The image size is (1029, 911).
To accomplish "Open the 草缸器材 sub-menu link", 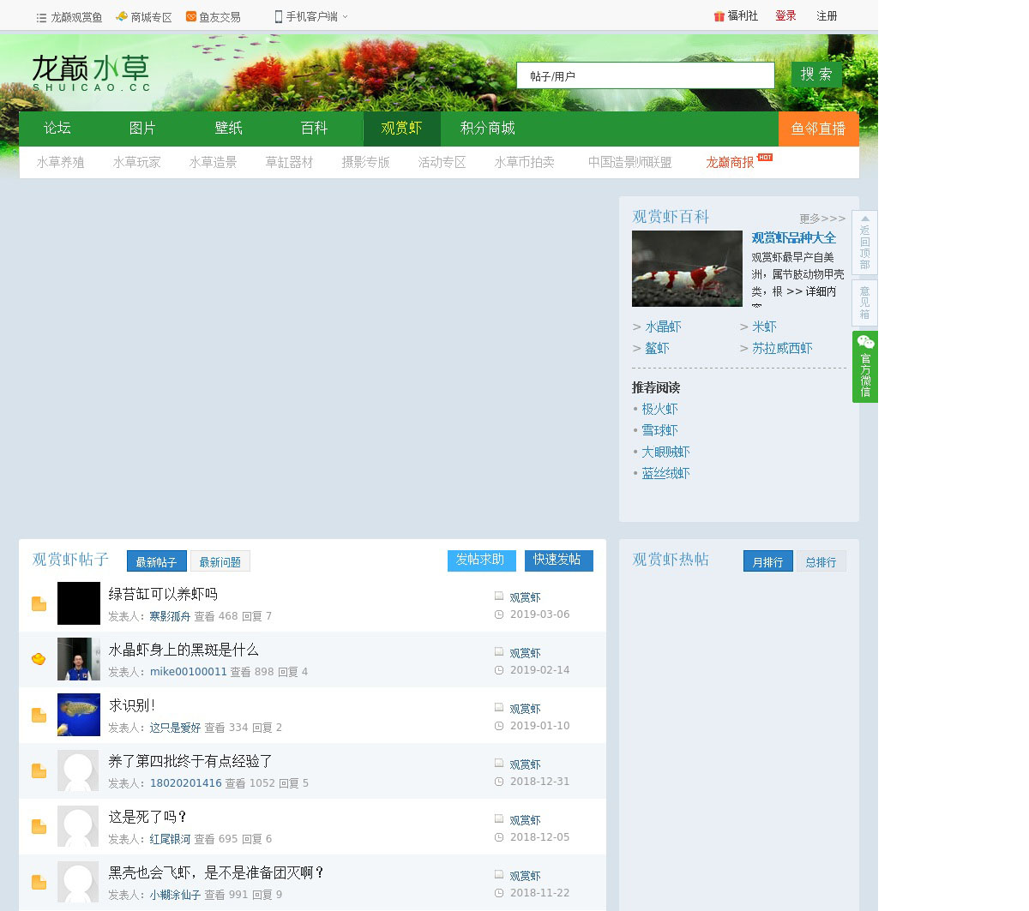I will pos(289,162).
